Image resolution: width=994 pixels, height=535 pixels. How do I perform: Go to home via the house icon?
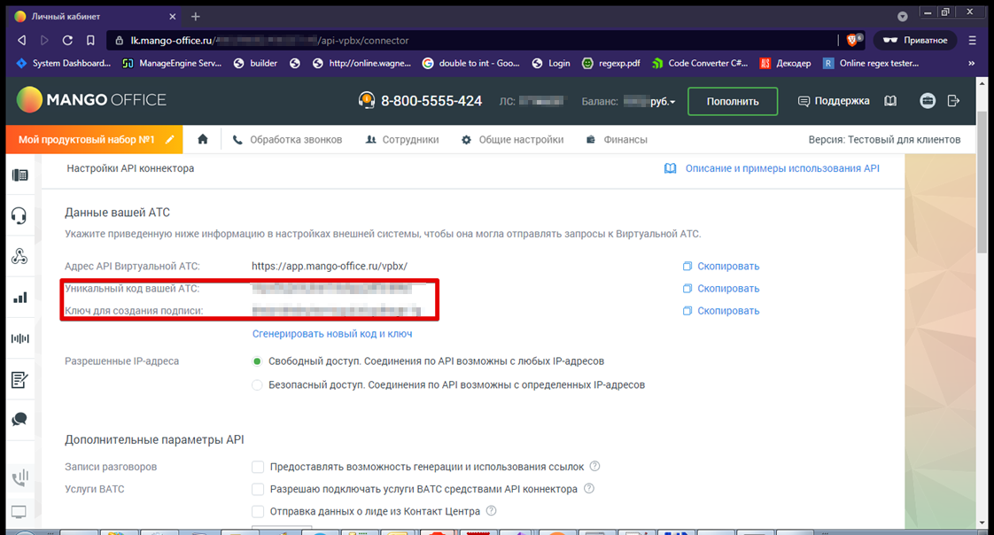point(203,140)
